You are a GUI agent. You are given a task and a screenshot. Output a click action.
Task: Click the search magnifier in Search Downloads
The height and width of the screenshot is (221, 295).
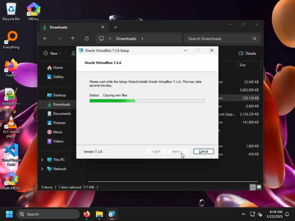255,39
